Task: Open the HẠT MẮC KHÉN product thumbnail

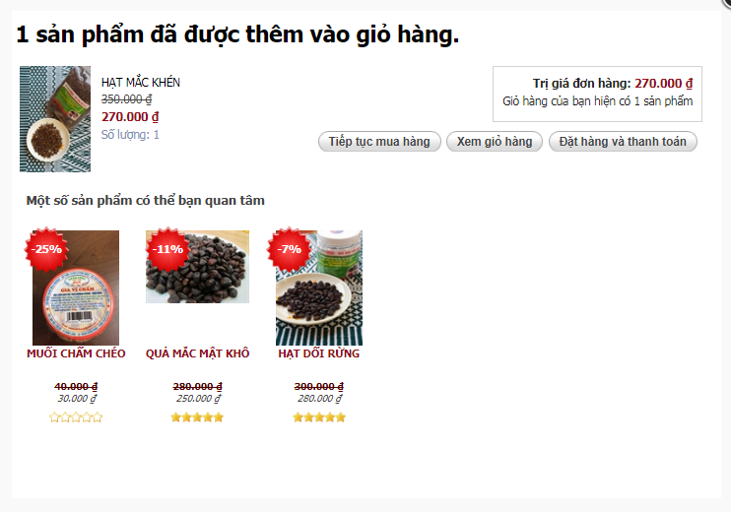Action: tap(55, 119)
